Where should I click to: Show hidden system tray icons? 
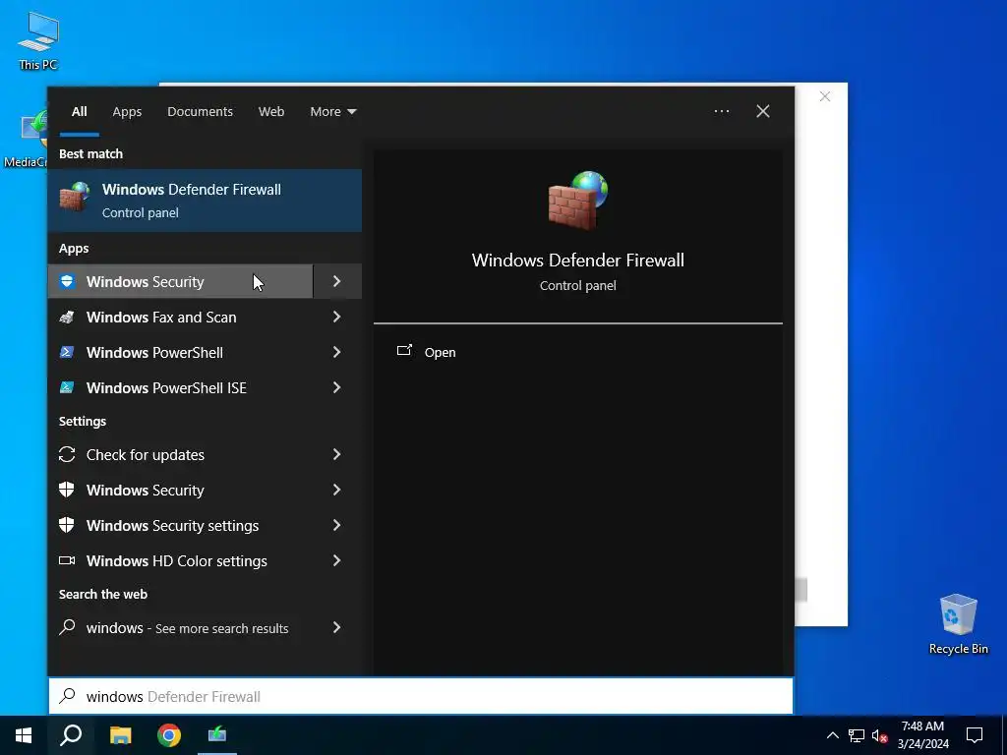point(832,735)
